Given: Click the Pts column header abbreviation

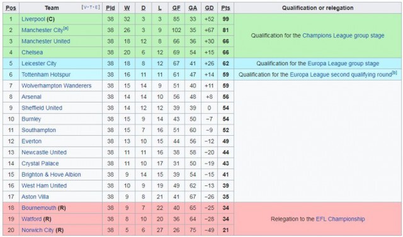Looking at the screenshot, I should [x=225, y=8].
